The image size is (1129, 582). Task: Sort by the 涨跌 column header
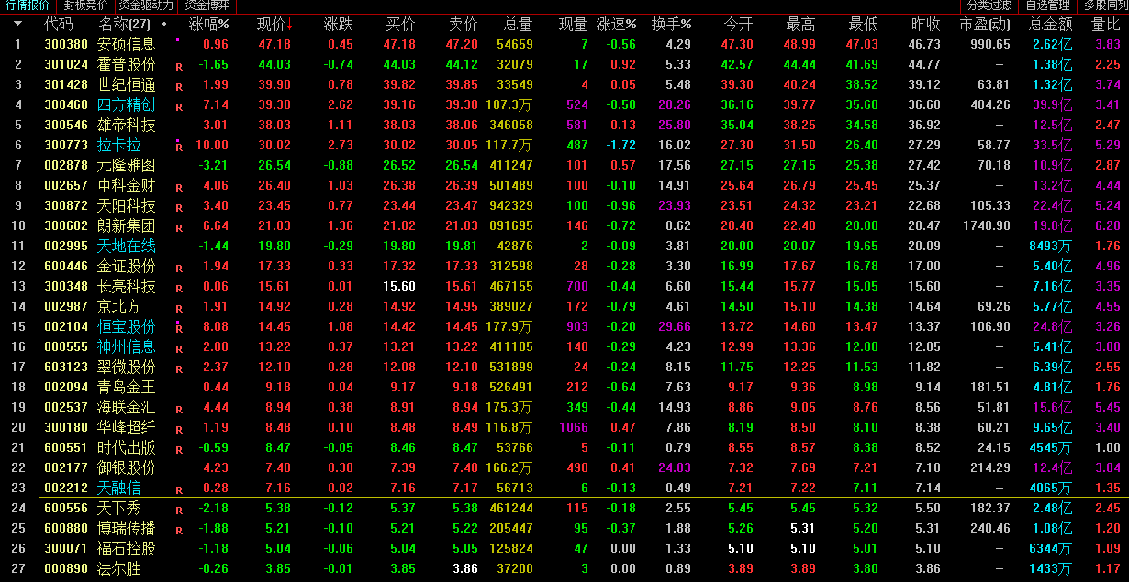pos(339,24)
